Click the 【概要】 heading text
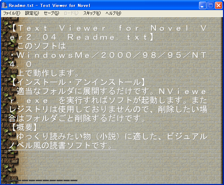The image size is (224, 185). [24, 127]
